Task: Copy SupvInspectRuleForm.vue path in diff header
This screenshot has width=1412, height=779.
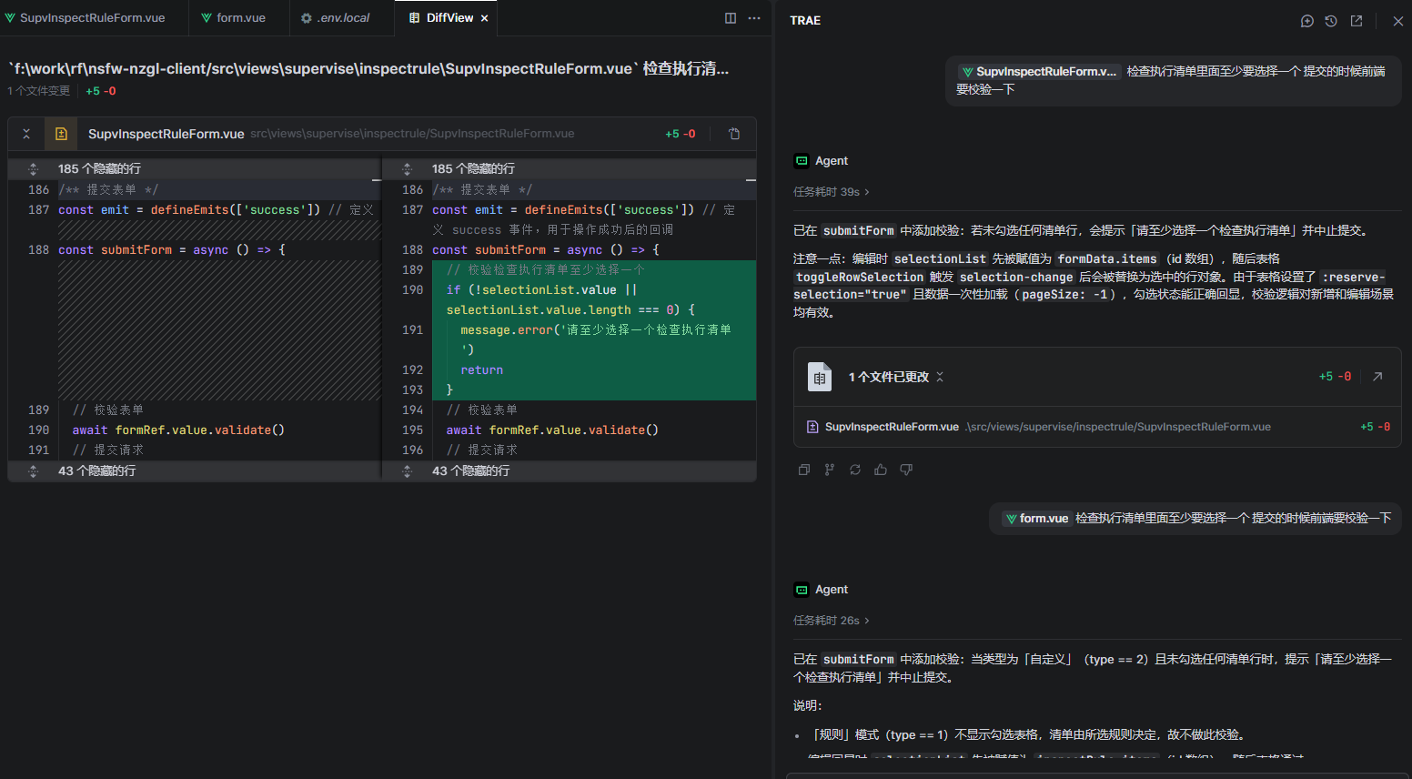Action: [734, 134]
